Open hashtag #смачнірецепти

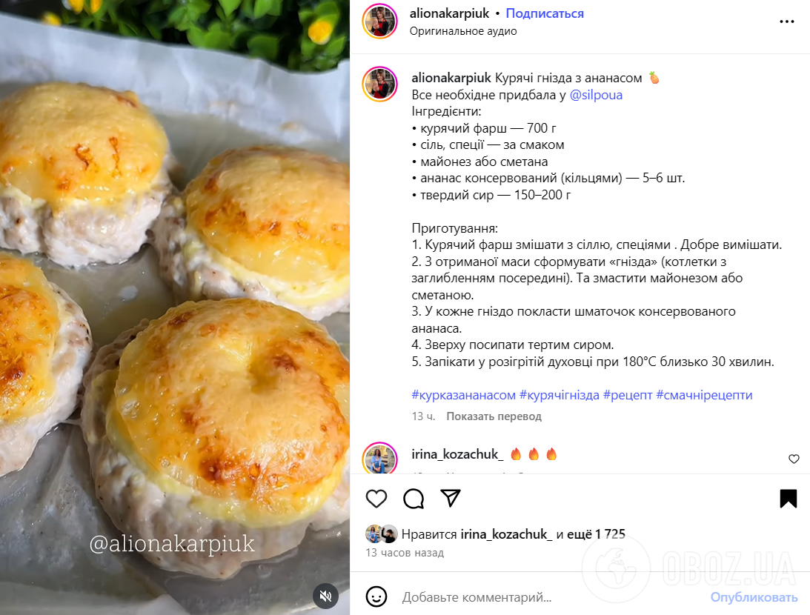pos(704,395)
